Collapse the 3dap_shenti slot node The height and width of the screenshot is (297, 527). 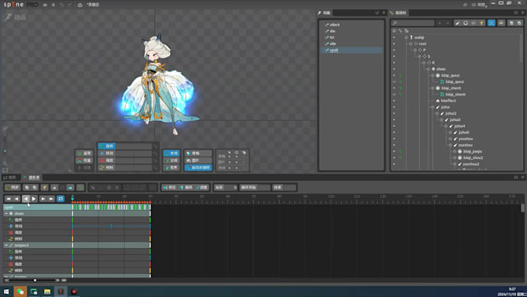[433, 88]
